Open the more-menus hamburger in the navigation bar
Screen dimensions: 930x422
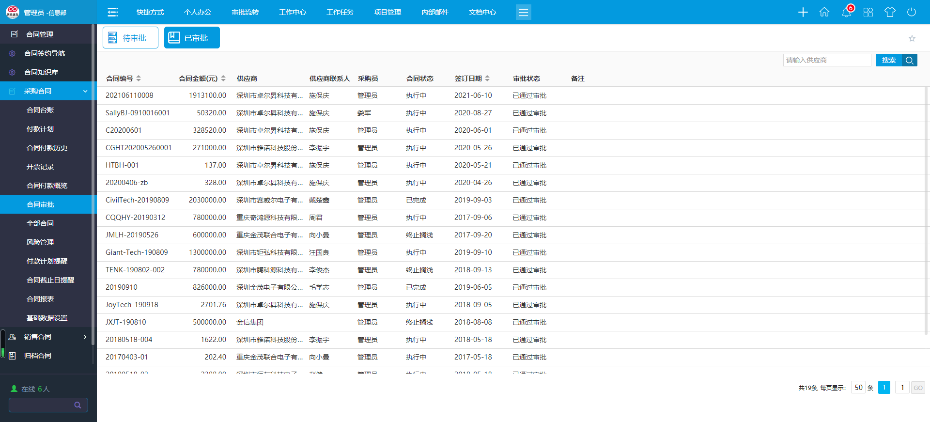523,12
